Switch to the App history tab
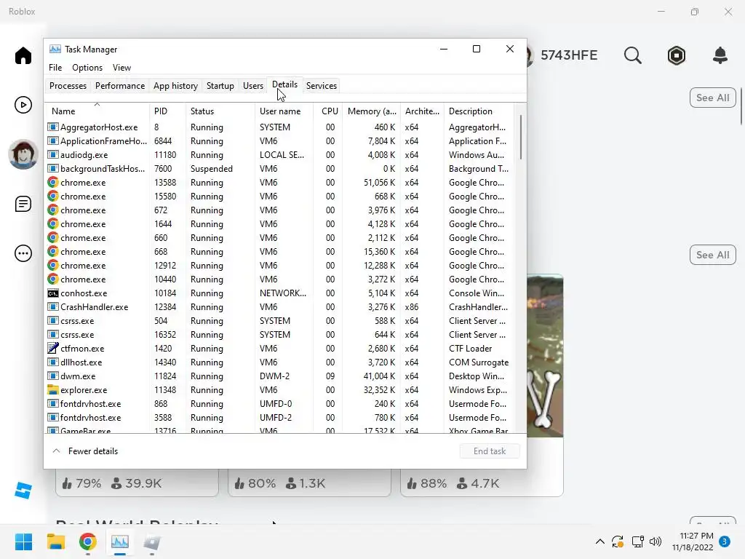This screenshot has width=745, height=559. point(175,86)
